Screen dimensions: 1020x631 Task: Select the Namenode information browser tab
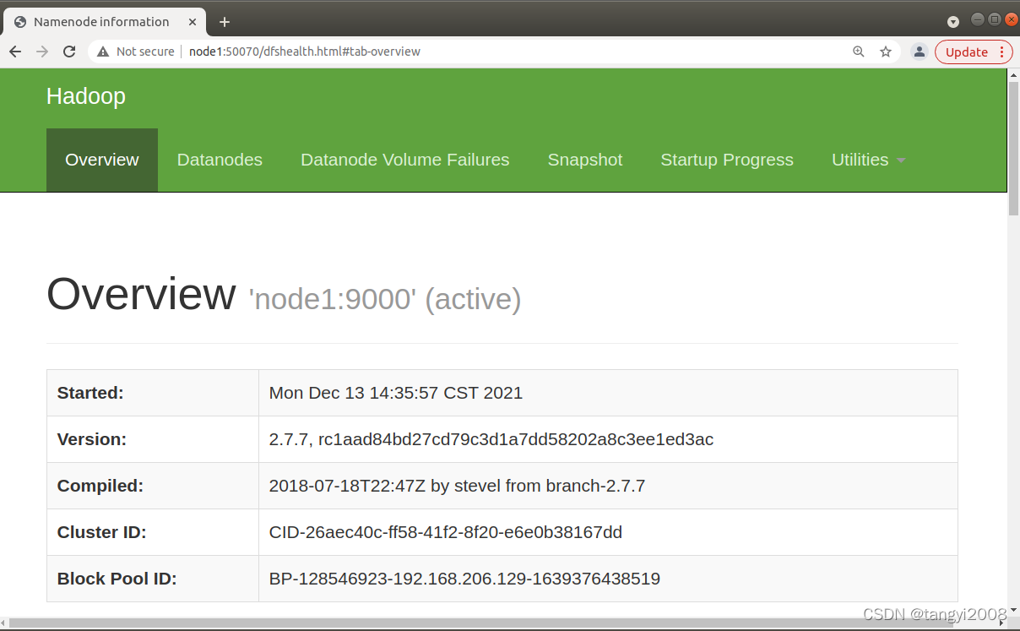[105, 22]
